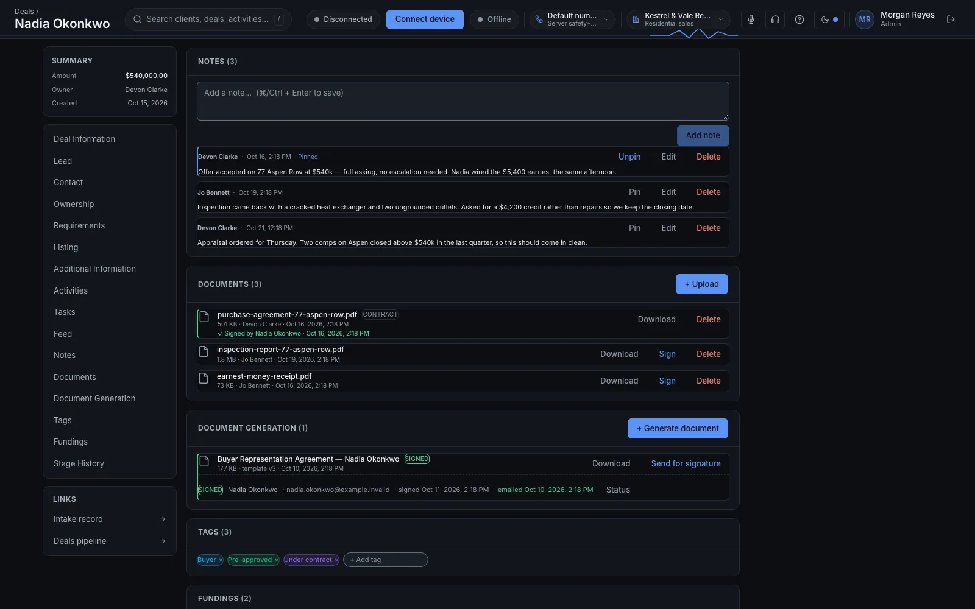Screen dimensions: 975x609
Task: Edit Jo Bennett's note
Action: [x=668, y=192]
